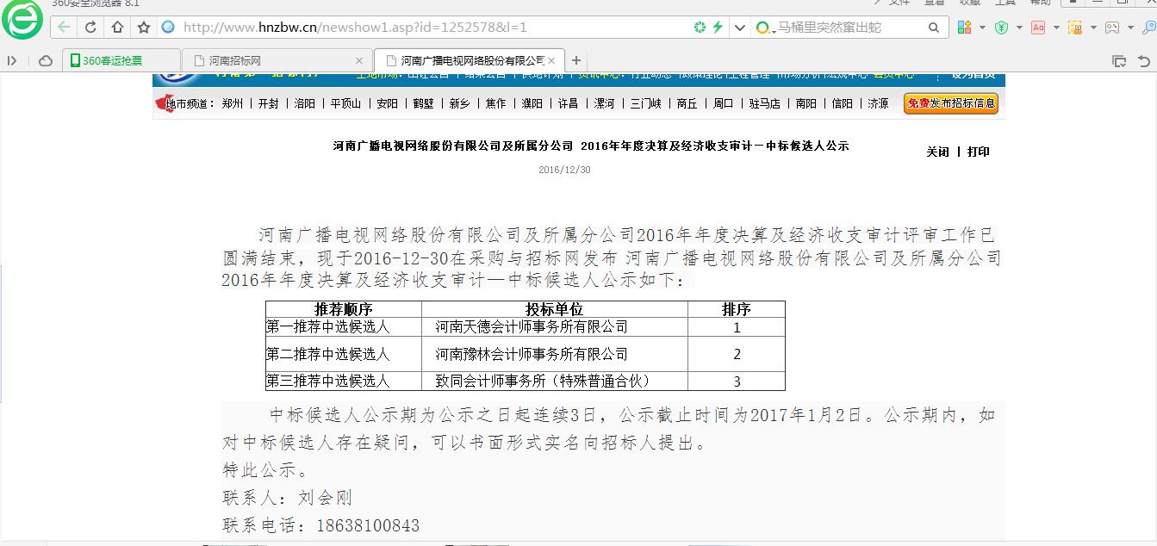Click the green lightning speed mode icon
1157x546 pixels.
pos(717,28)
